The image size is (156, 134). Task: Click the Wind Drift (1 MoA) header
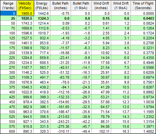121,6
